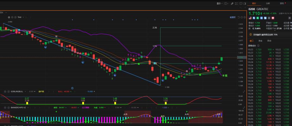The width and height of the screenshot is (292, 126).
Task: Click yellow signal marker labeled 1.36
Action: tap(166, 103)
